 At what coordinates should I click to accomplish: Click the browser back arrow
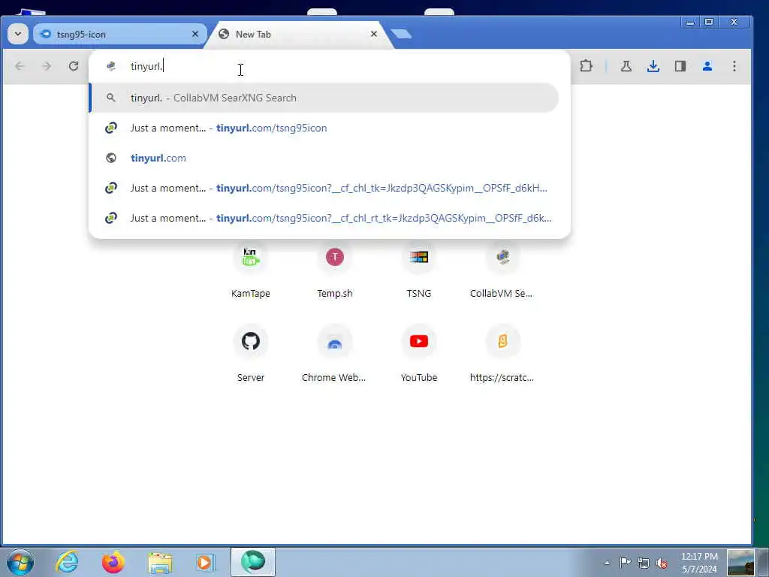[x=20, y=66]
